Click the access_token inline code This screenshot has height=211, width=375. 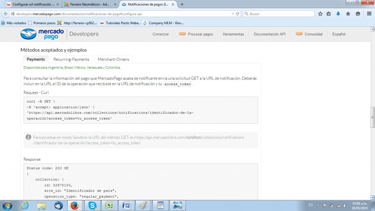(178, 84)
